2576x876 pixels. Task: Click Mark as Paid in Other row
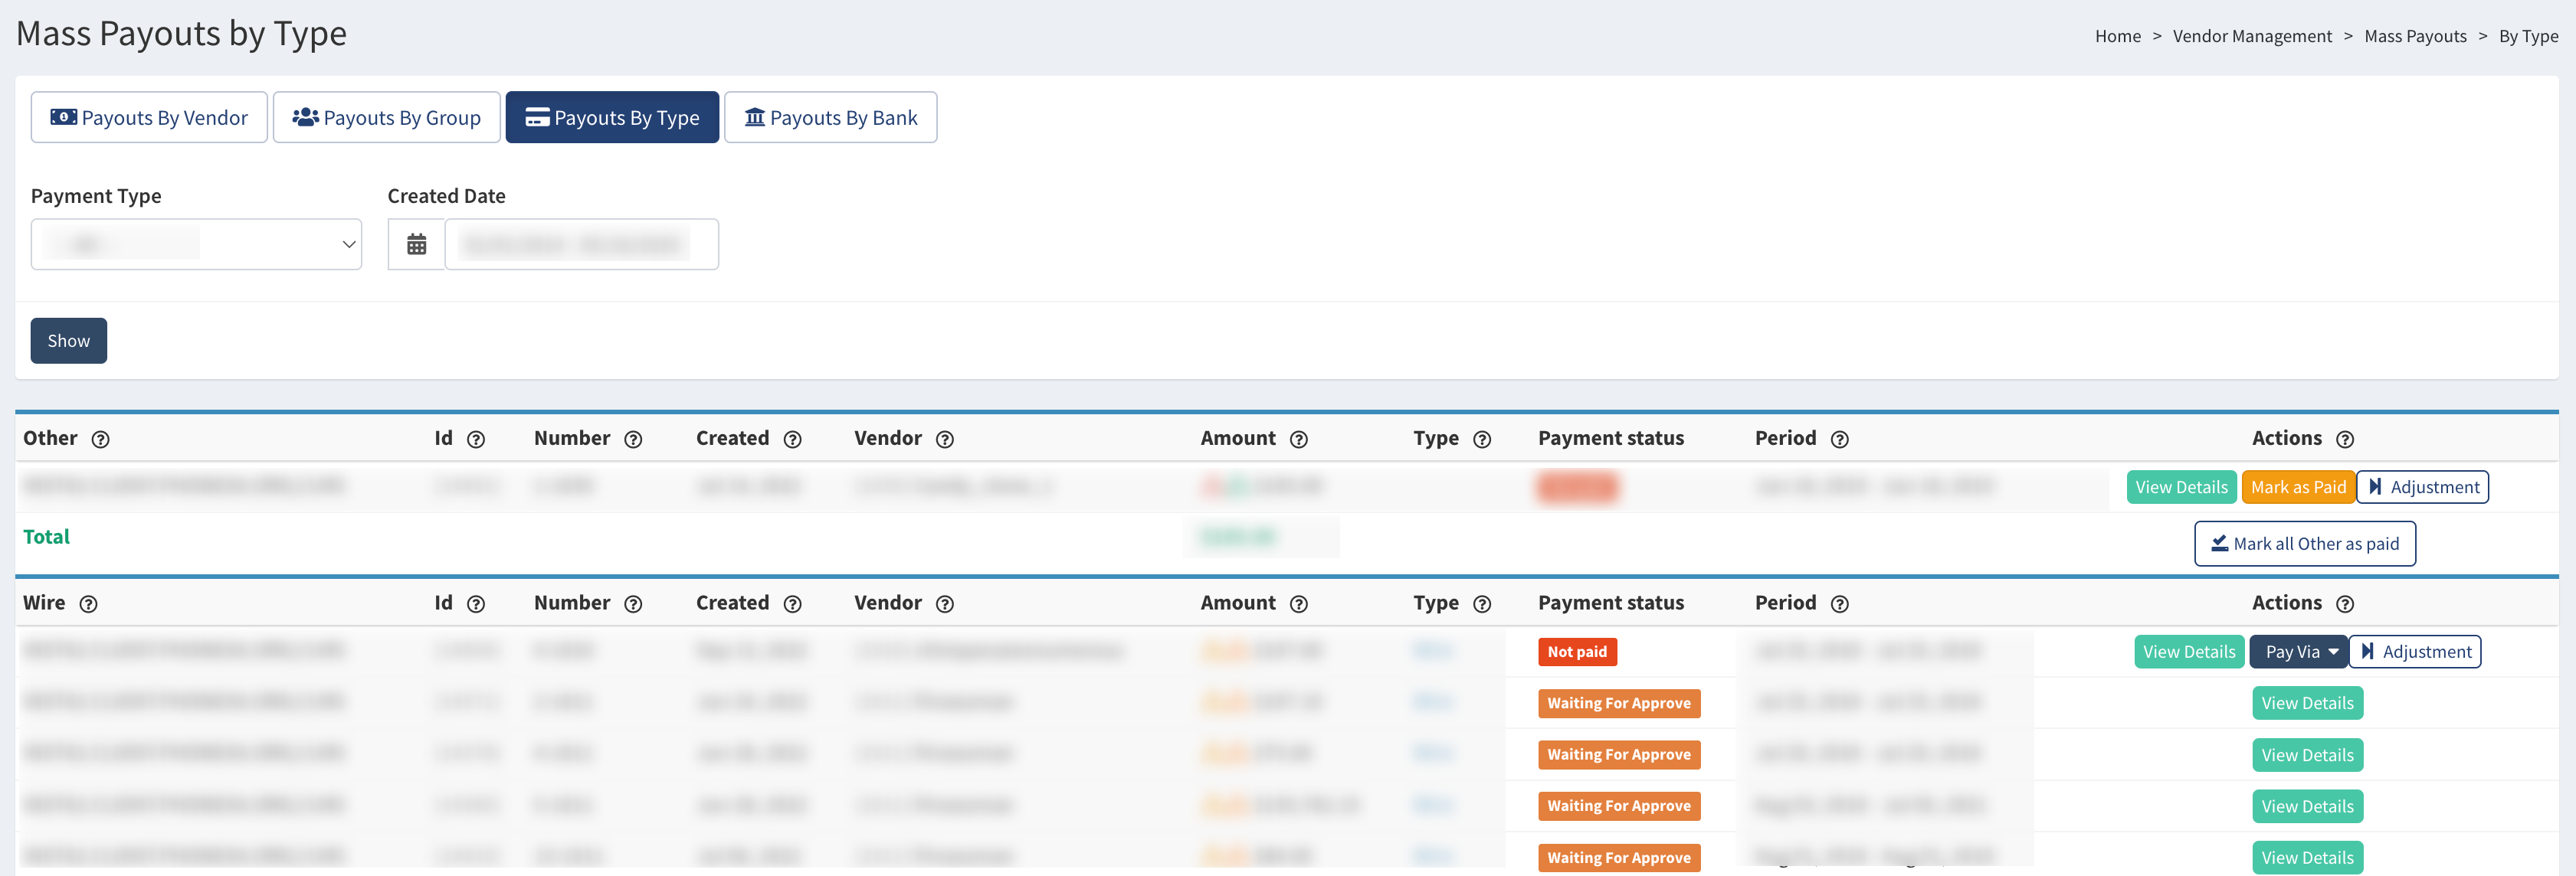coord(2297,488)
